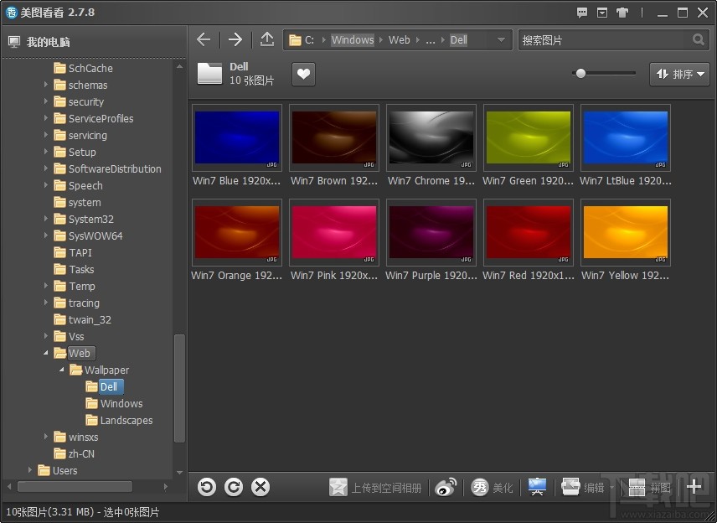This screenshot has width=717, height=523.
Task: Click Windows in the breadcrumb path
Action: point(352,39)
